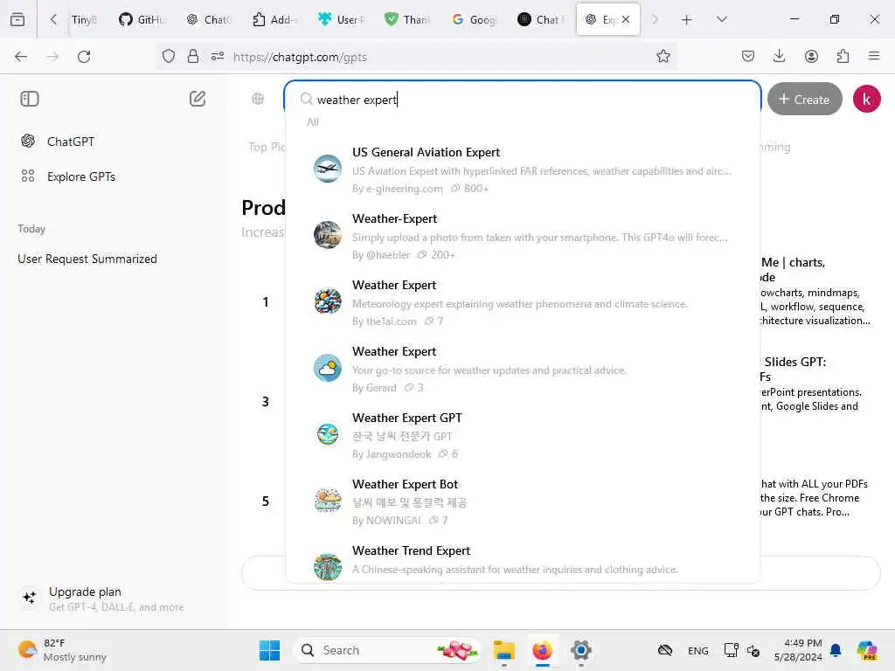Click Weather-Expert mountain photo avatar
The width and height of the screenshot is (895, 671).
point(328,235)
